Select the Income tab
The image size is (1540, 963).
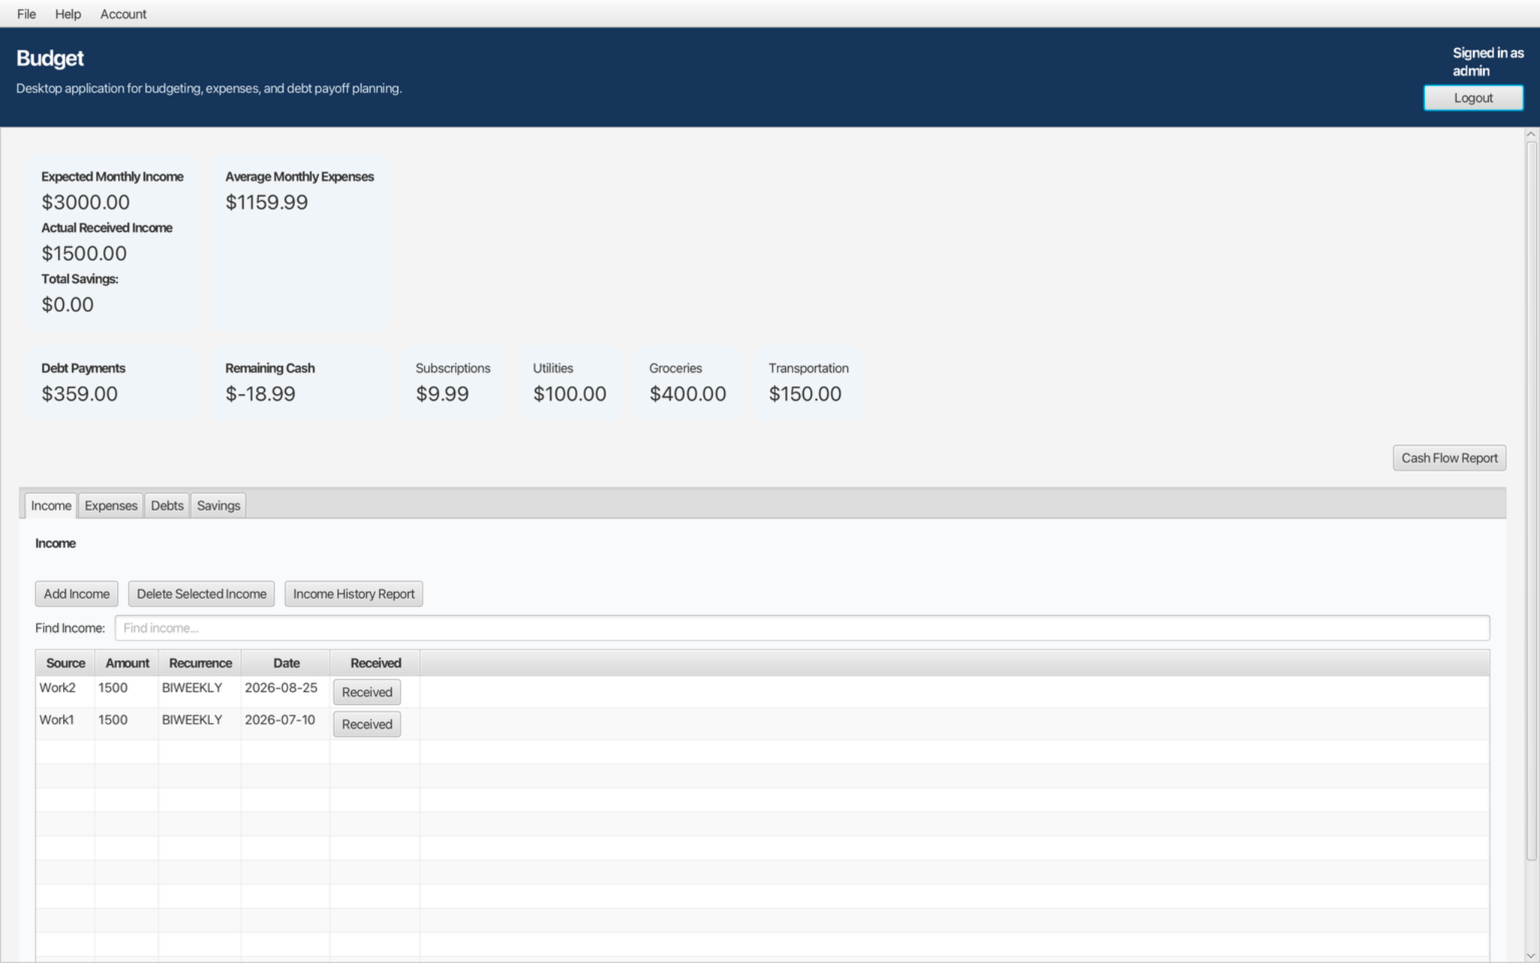pos(51,506)
